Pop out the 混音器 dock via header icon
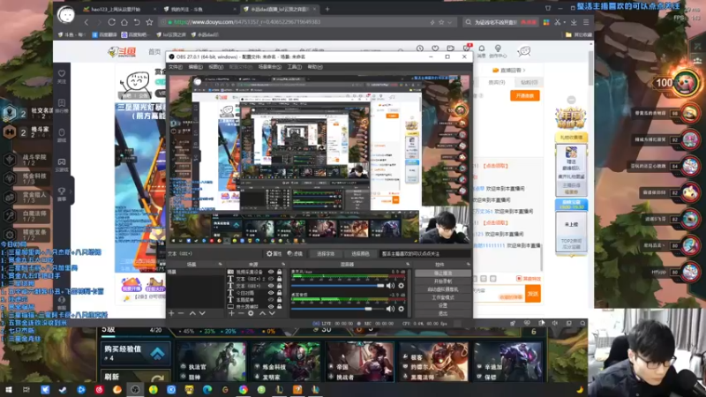The width and height of the screenshot is (706, 397). pos(408,264)
